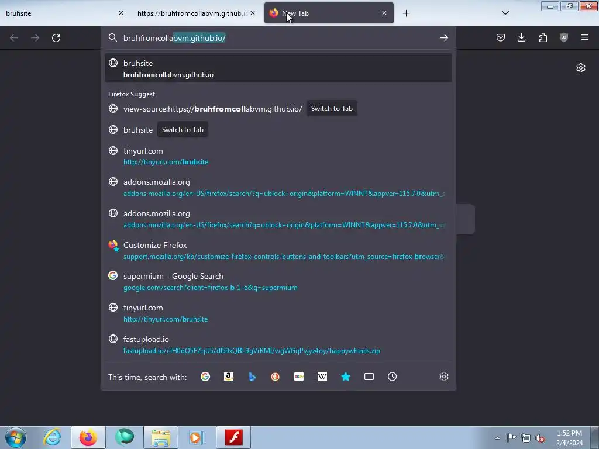Viewport: 599px width, 449px height.
Task: Select top bruhsite bruhfromcollabvm.github.io suggestion
Action: [278, 68]
